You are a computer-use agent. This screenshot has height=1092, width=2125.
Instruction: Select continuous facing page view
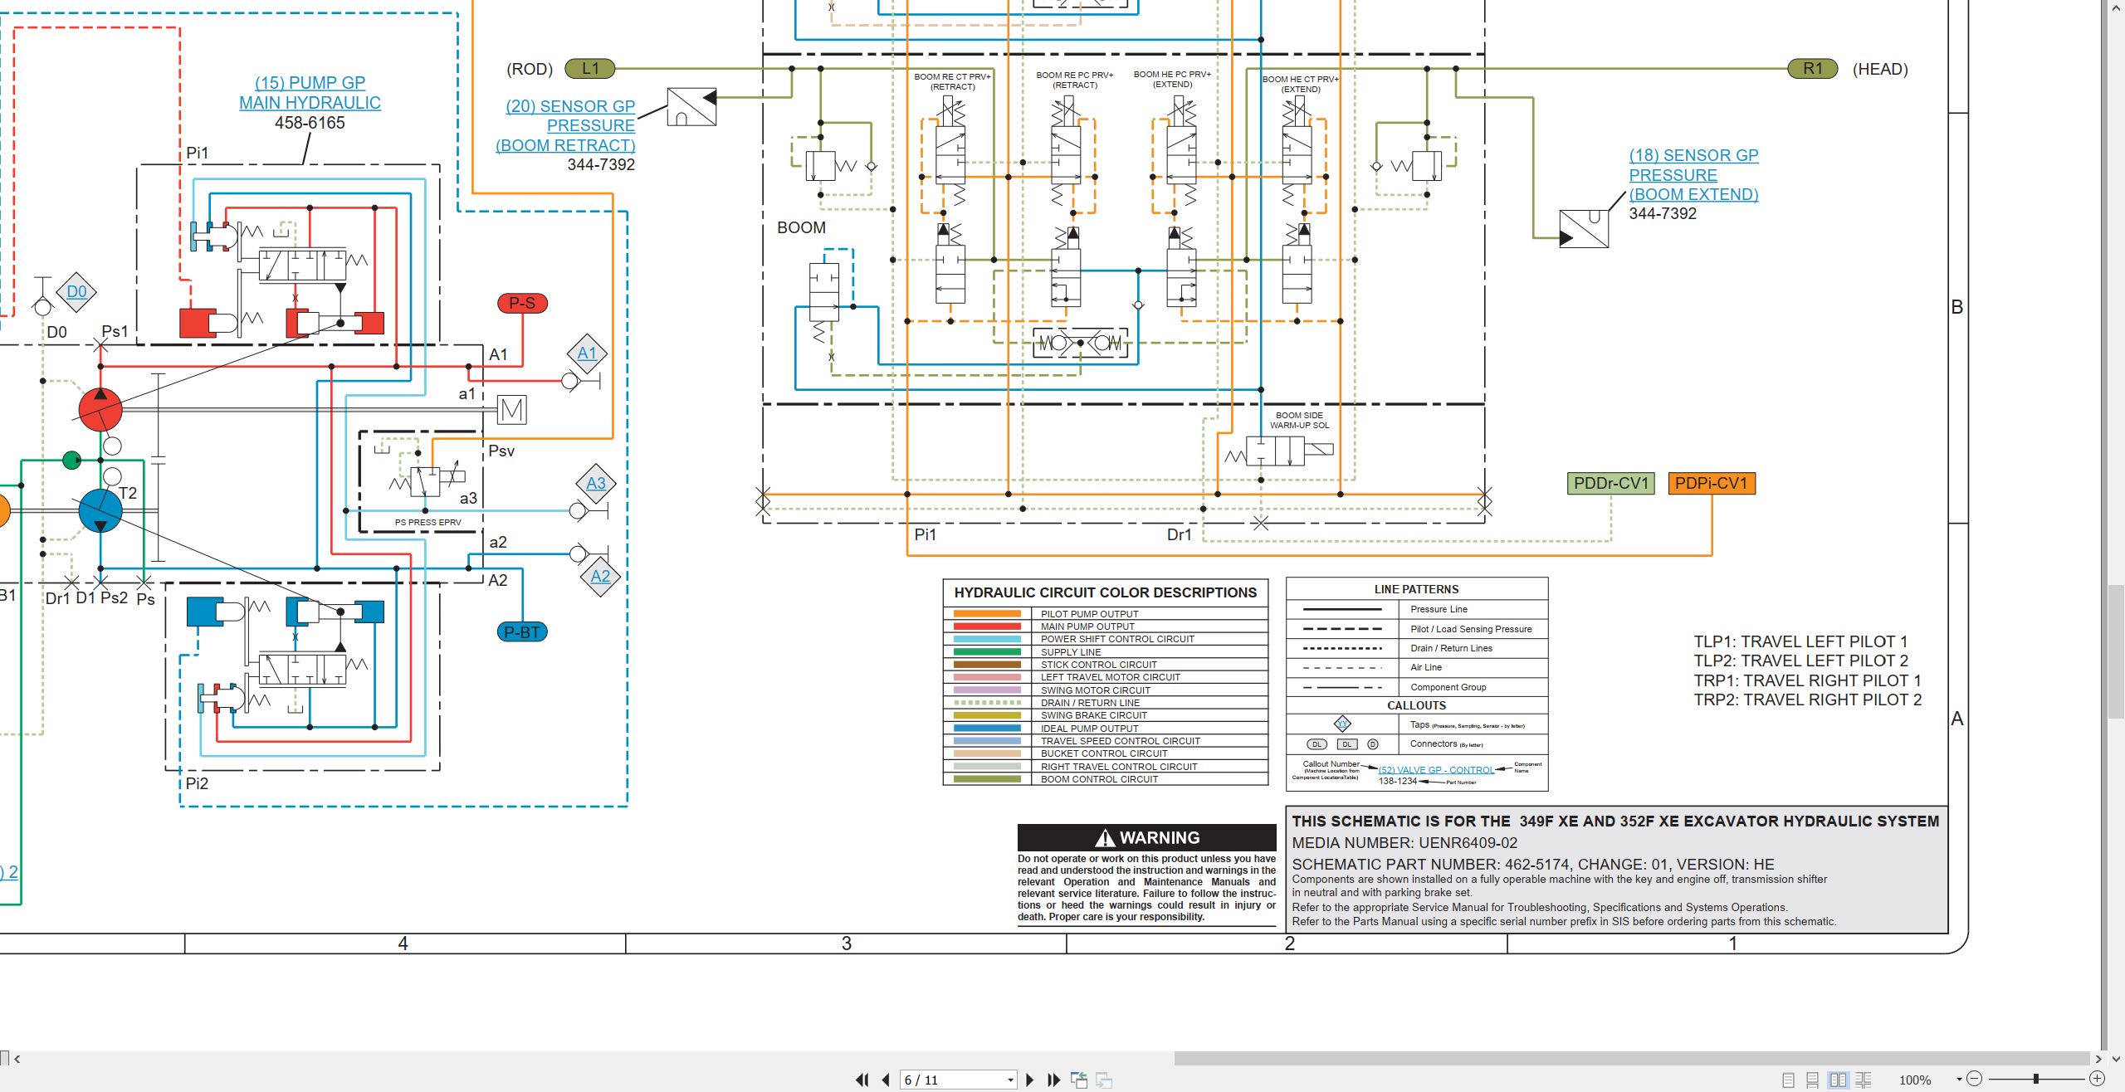tap(1864, 1080)
